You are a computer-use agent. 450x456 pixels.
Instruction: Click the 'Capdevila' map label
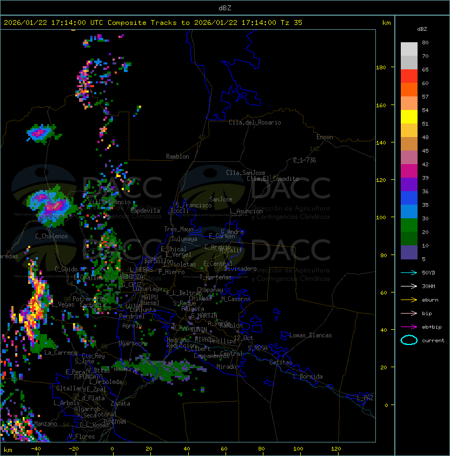tap(145, 211)
